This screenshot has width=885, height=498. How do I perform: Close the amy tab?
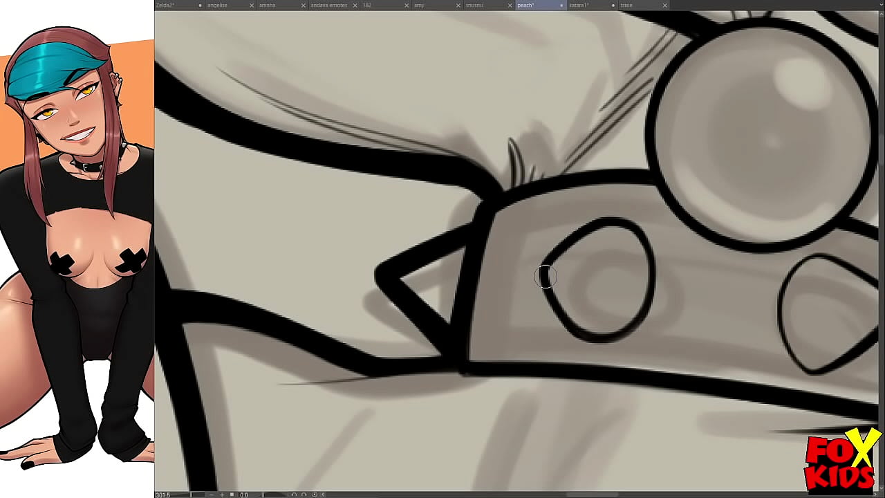coord(458,6)
